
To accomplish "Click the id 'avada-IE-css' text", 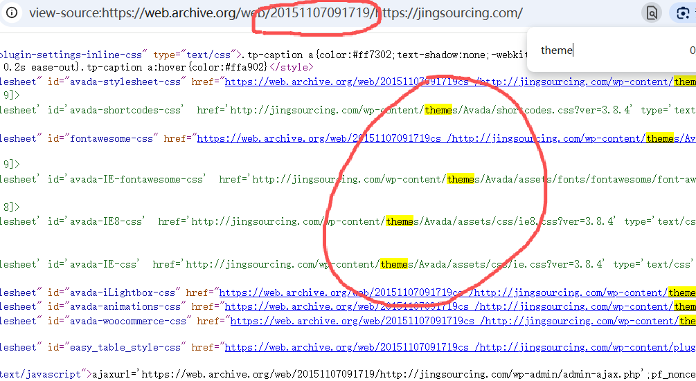I will pyautogui.click(x=104, y=264).
